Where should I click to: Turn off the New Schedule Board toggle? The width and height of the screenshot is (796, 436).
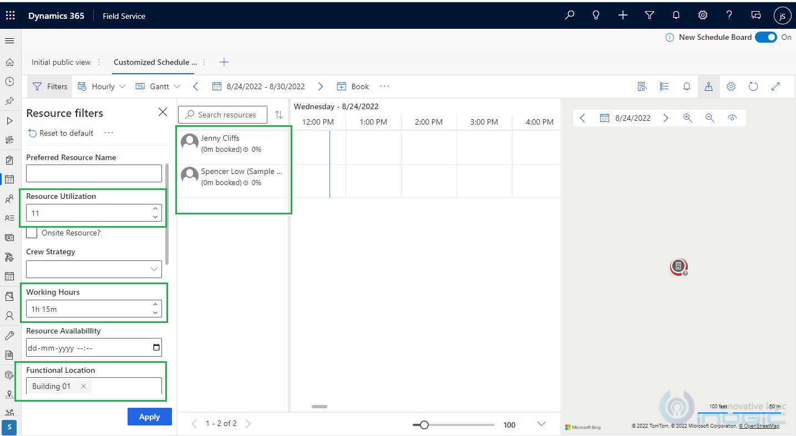[765, 37]
